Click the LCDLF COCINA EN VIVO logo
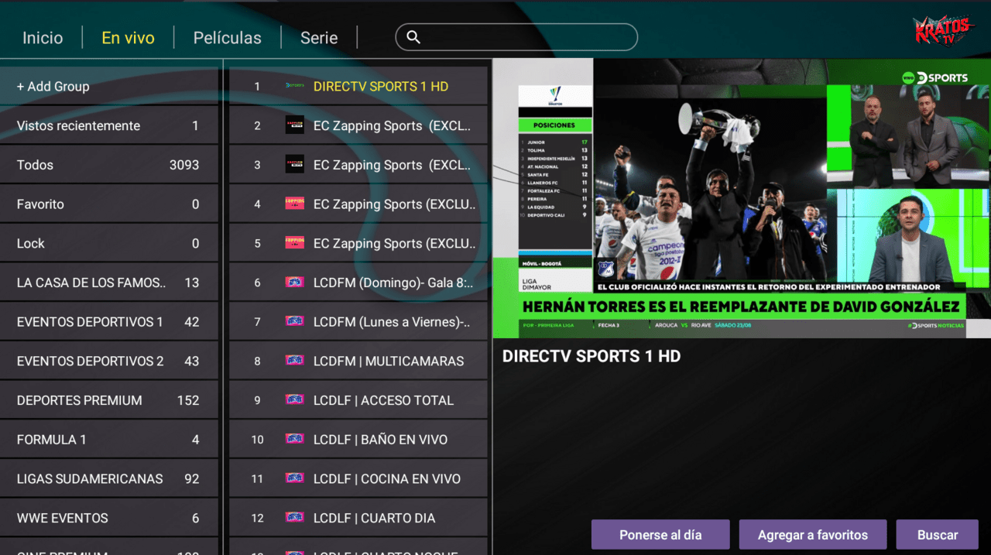Screen dimensions: 991x555 pos(294,478)
